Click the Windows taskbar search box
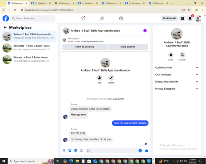206x164 pixels. pyautogui.click(x=31, y=161)
